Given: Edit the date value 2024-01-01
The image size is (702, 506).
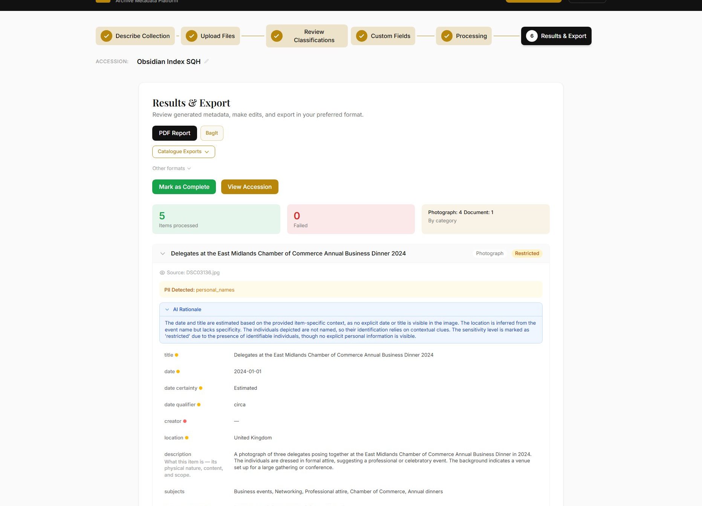Looking at the screenshot, I should tap(248, 372).
